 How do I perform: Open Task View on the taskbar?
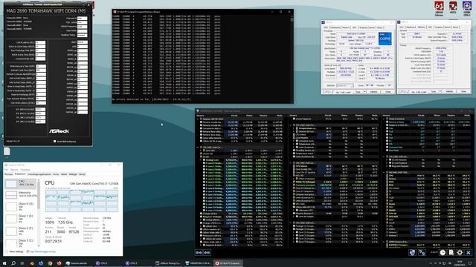(x=22, y=263)
